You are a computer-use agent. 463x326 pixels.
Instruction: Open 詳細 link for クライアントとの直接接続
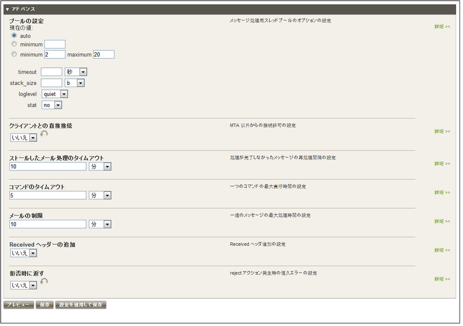pyautogui.click(x=442, y=131)
